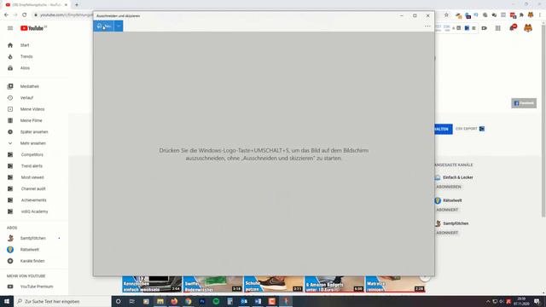Image resolution: width=546 pixels, height=307 pixels.
Task: Open Photoshop from the taskbar
Action: (x=202, y=301)
